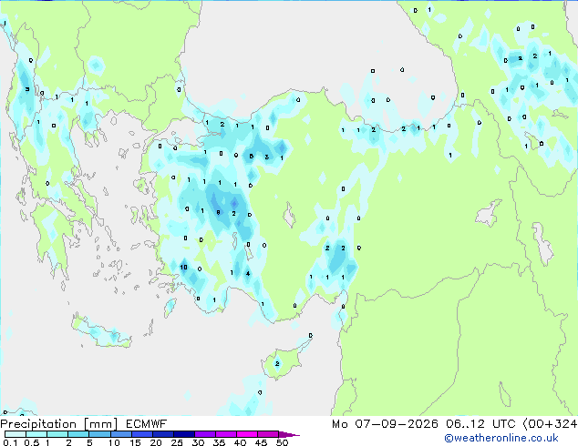Click the legend scale label '25'

[x=177, y=442]
